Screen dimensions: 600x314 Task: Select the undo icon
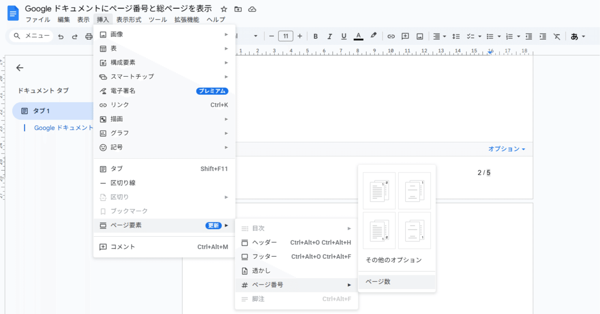[62, 36]
